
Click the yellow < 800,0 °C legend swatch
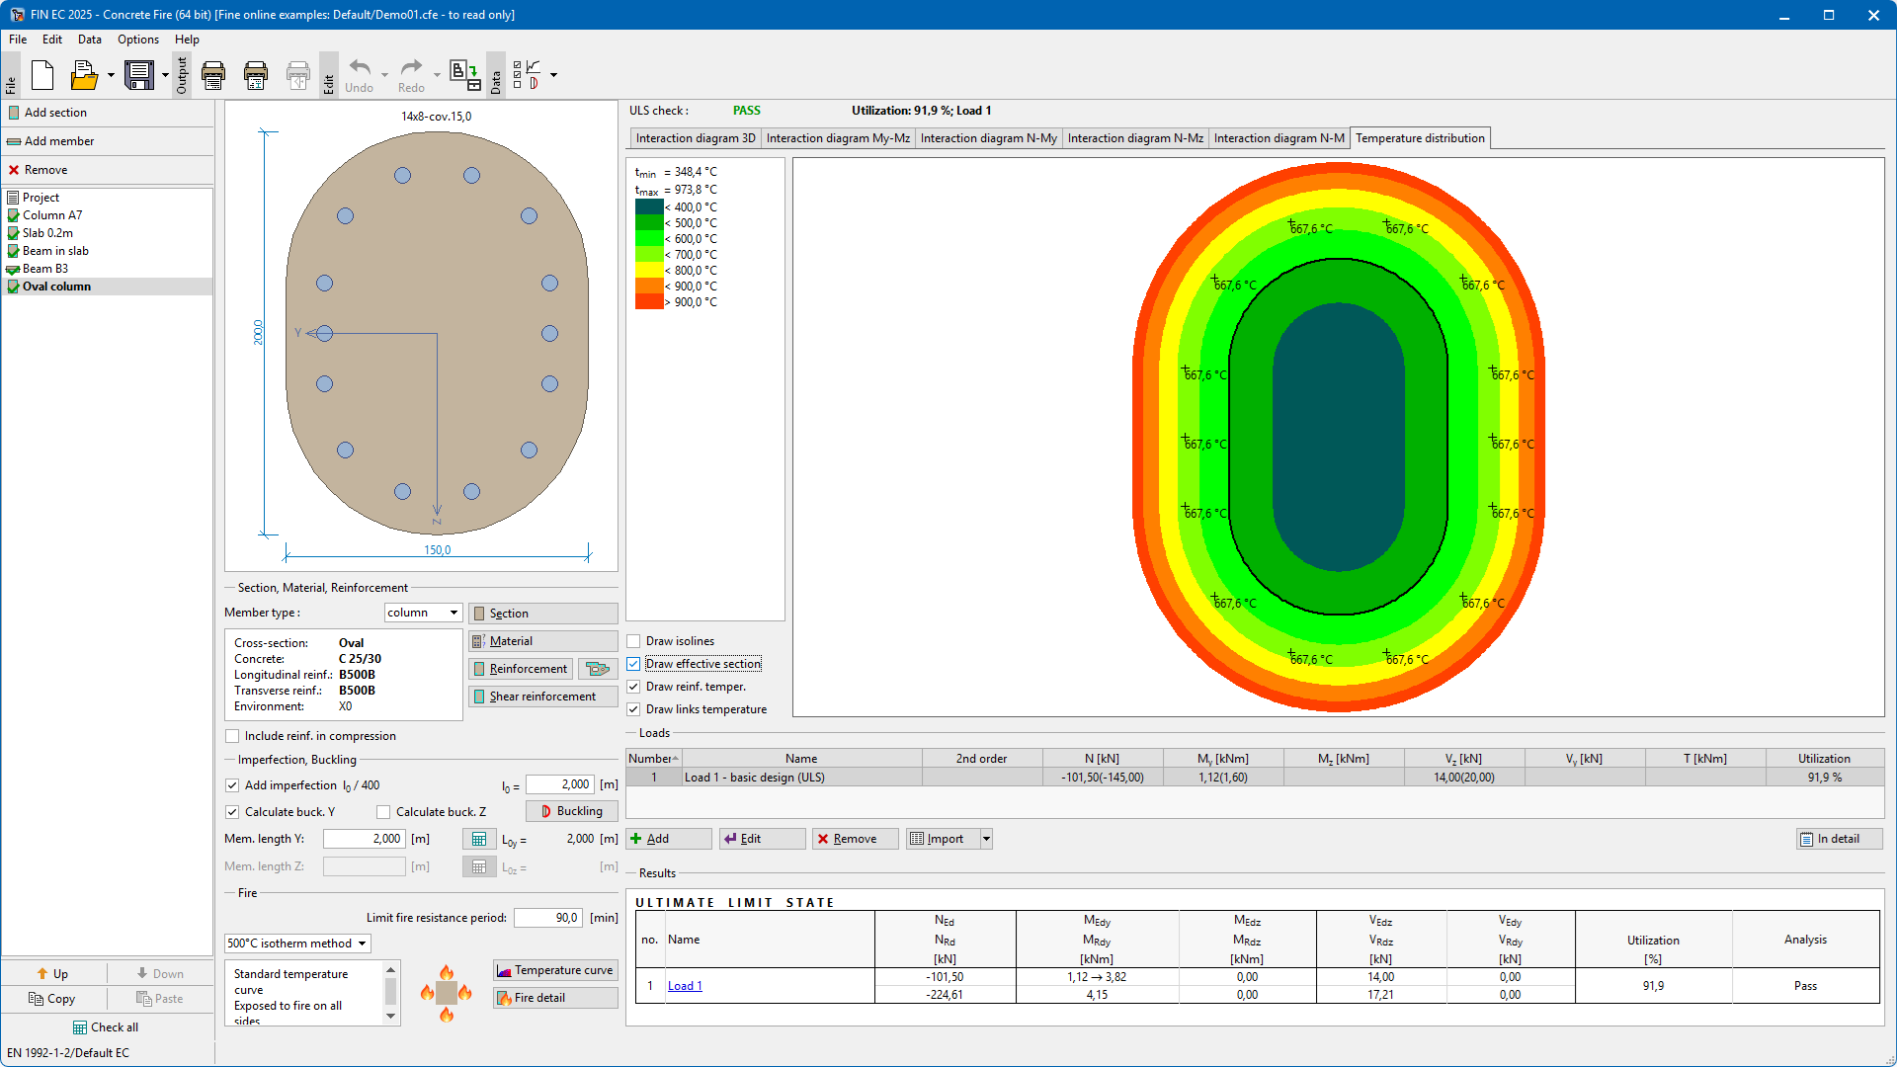[649, 271]
